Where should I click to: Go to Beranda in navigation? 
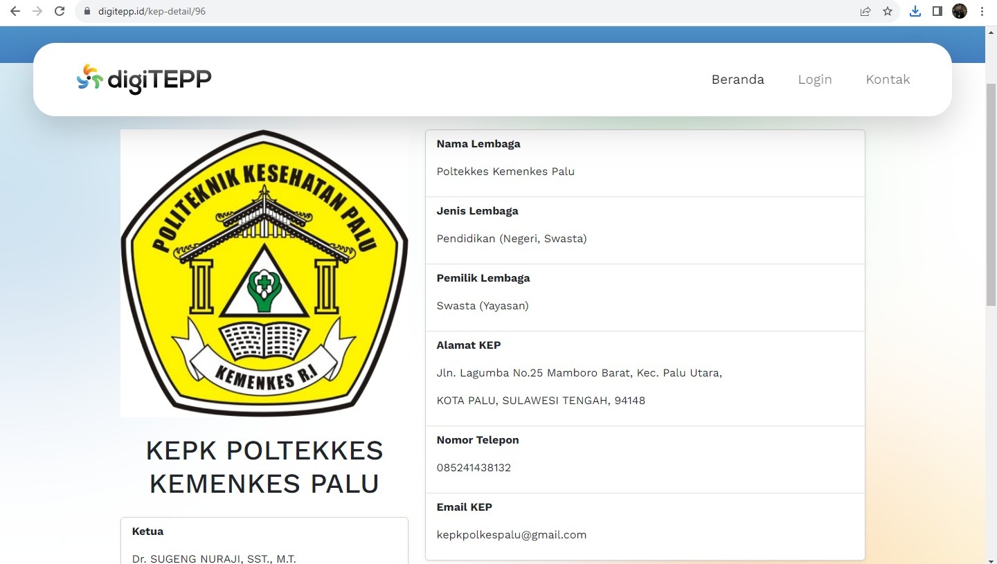(x=738, y=80)
